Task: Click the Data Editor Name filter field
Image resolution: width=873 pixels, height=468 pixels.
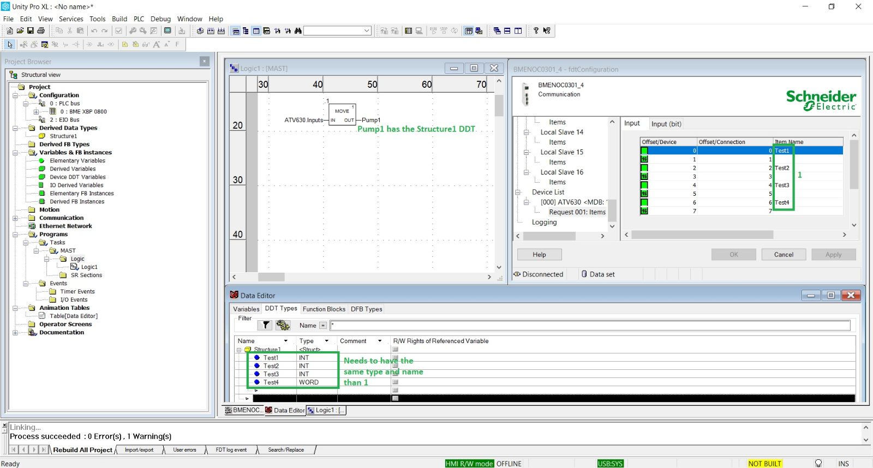Action: (x=590, y=326)
